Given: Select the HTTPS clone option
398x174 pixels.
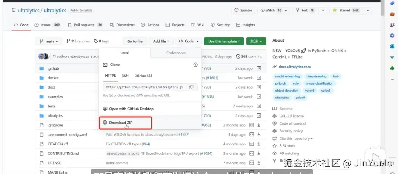Looking at the screenshot, I should (x=111, y=76).
